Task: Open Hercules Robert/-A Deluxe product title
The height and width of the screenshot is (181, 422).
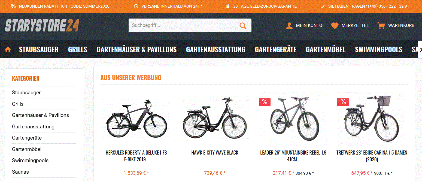Action: point(136,156)
